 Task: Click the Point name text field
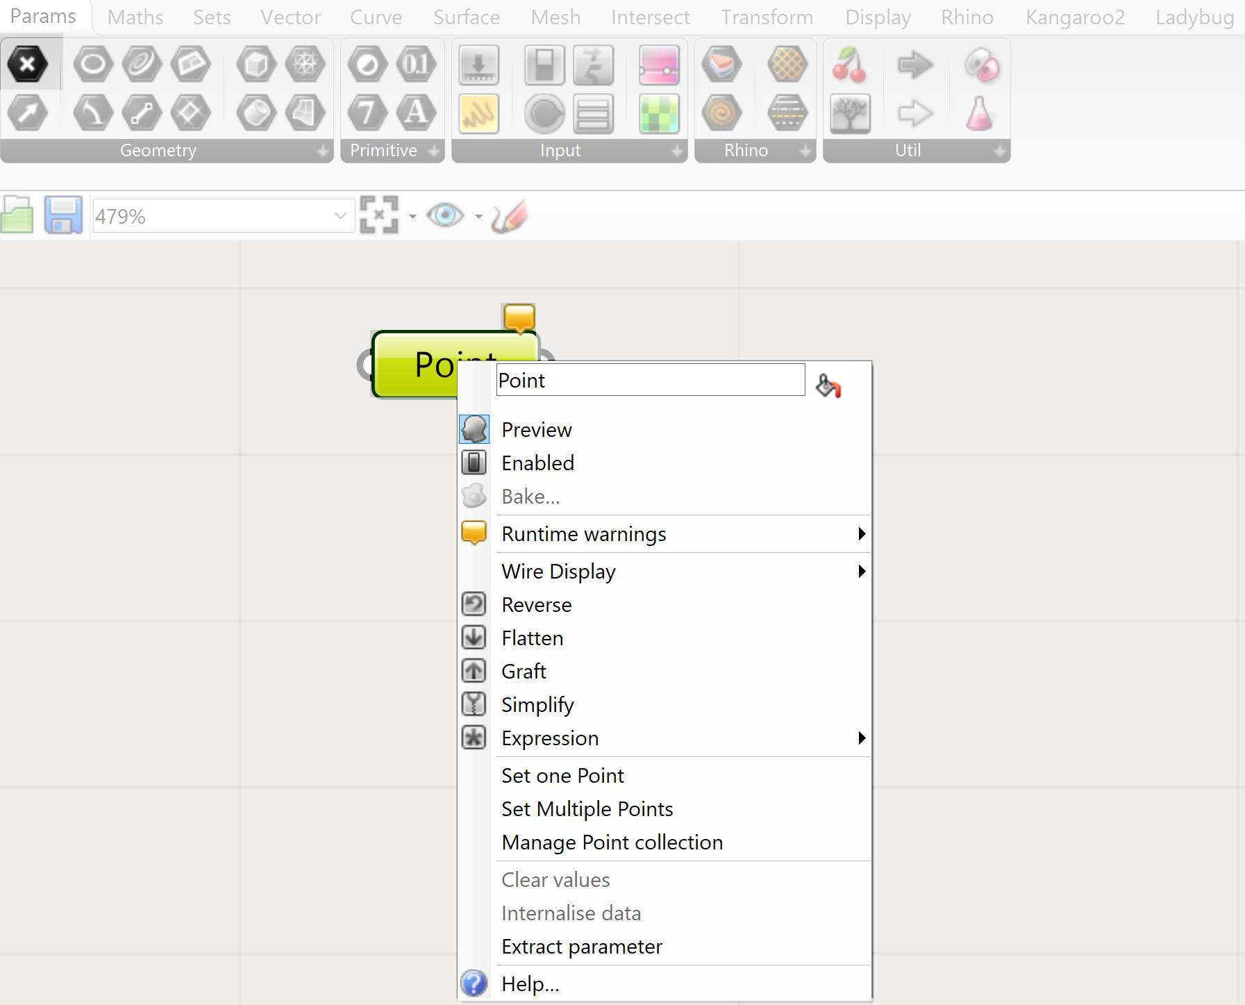[x=650, y=381]
